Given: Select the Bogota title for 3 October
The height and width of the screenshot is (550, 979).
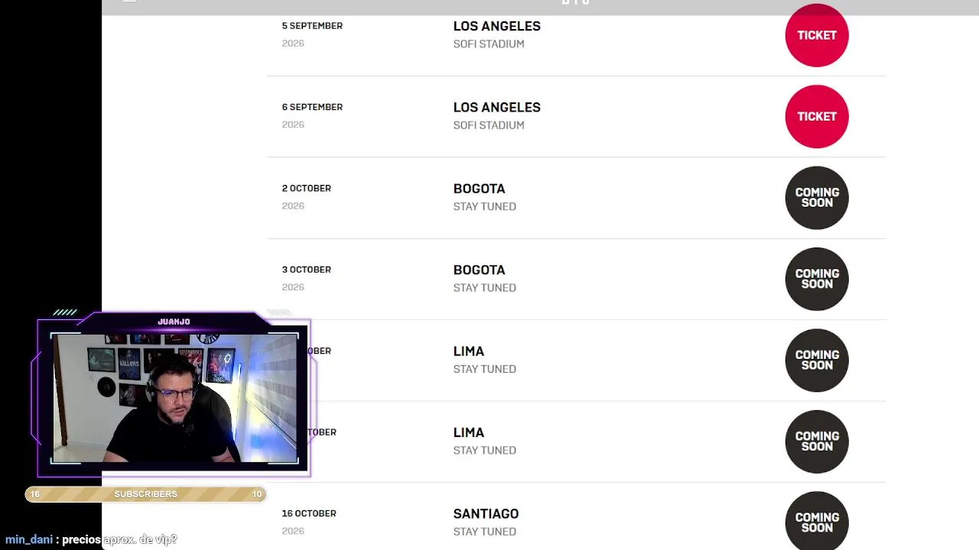Looking at the screenshot, I should tap(479, 270).
